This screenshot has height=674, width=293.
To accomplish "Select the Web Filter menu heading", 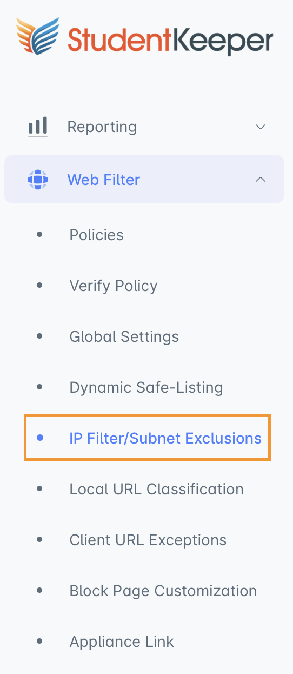I will (x=144, y=179).
